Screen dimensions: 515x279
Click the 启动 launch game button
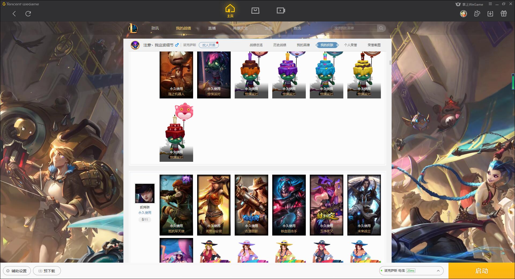(482, 271)
